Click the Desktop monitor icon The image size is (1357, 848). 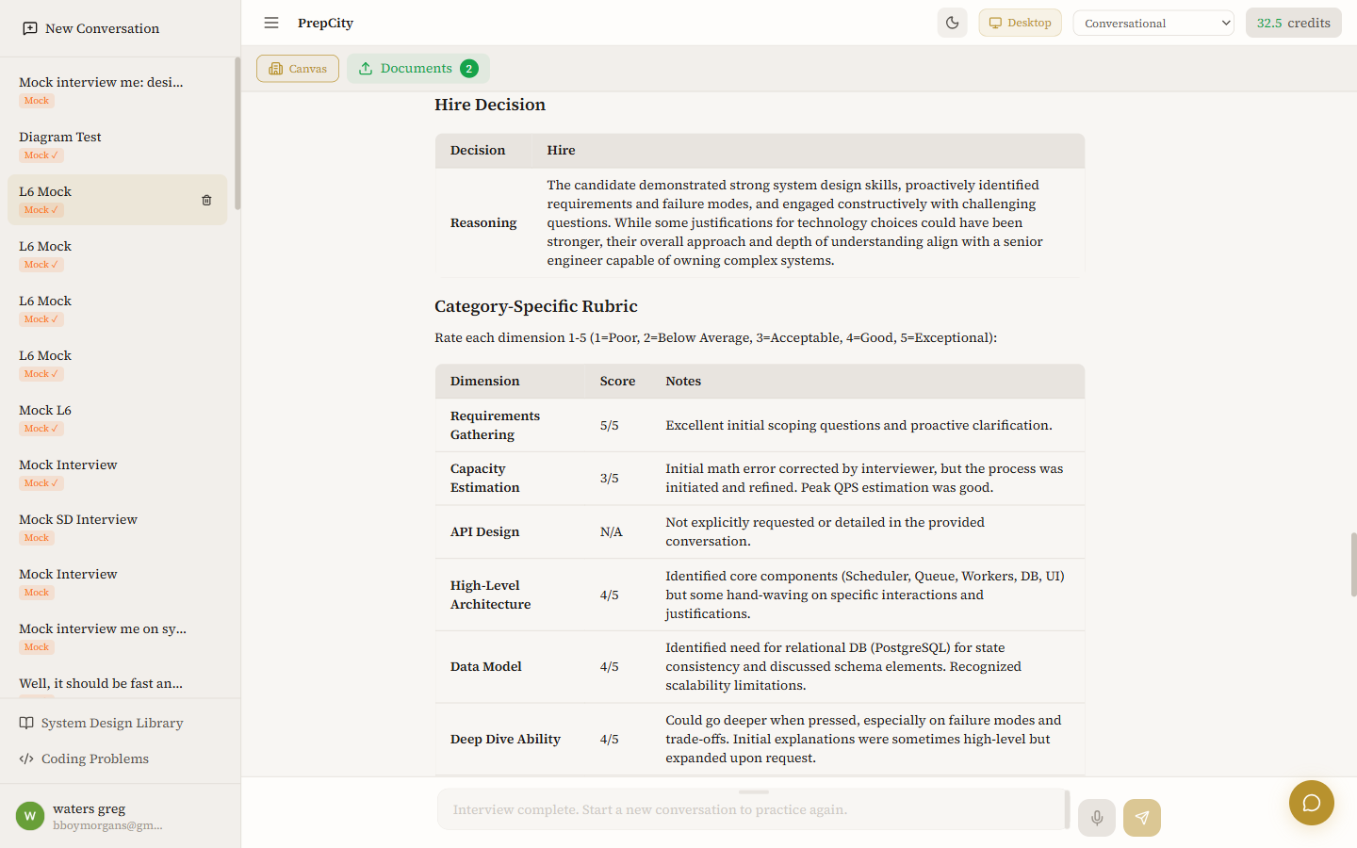tap(995, 23)
